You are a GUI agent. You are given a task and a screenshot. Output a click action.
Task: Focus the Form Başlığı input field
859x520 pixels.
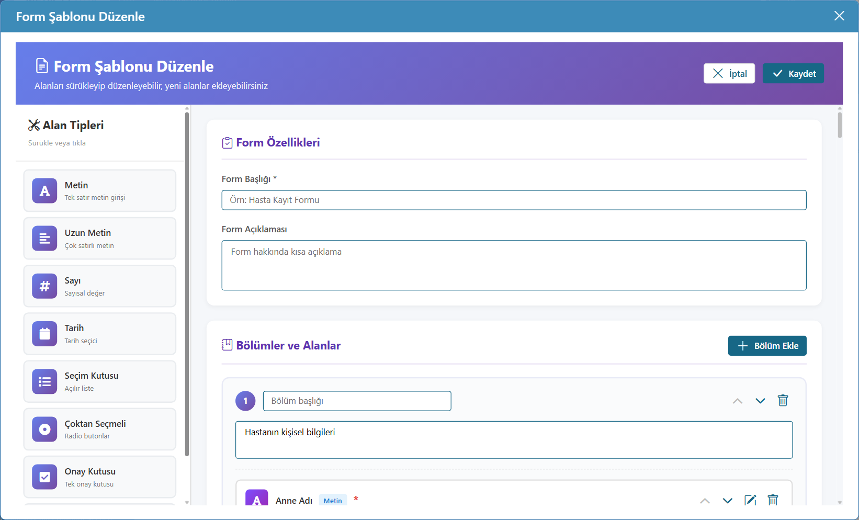coord(514,200)
